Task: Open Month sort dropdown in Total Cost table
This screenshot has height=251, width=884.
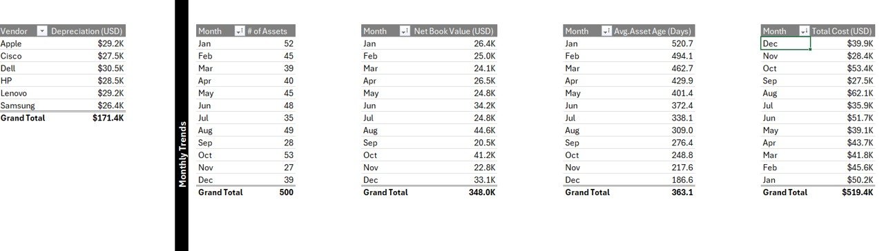Action: [x=804, y=31]
